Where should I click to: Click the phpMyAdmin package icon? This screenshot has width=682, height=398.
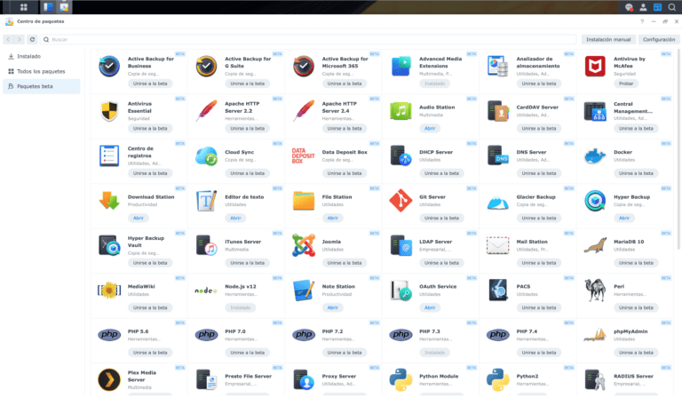click(x=595, y=335)
